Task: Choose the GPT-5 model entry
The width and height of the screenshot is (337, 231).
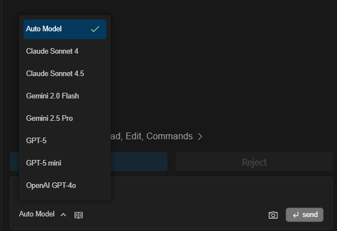Action: 65,140
